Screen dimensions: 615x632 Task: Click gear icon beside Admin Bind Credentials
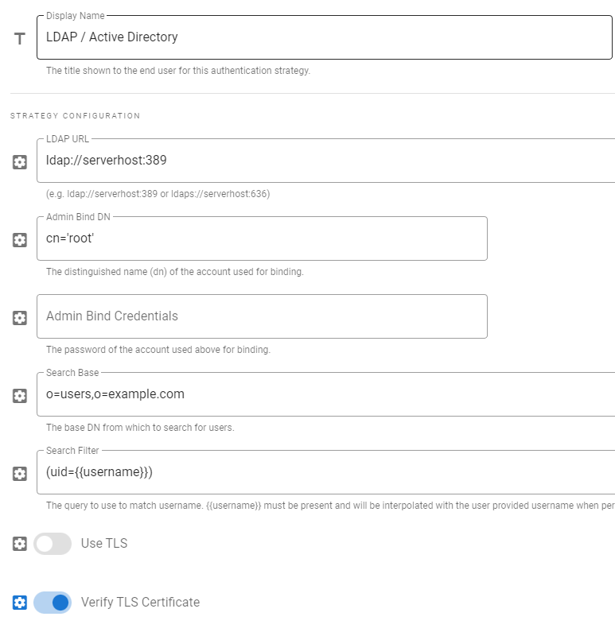point(20,317)
